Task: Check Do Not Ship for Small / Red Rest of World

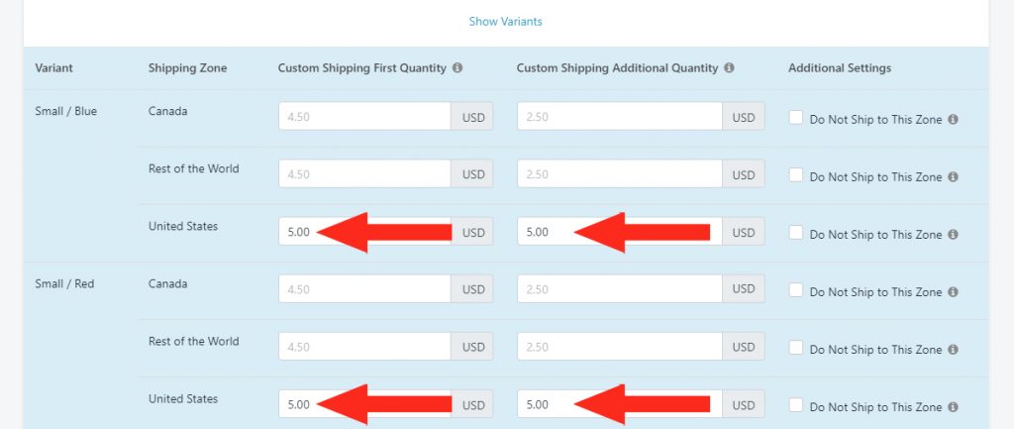Action: tap(796, 348)
